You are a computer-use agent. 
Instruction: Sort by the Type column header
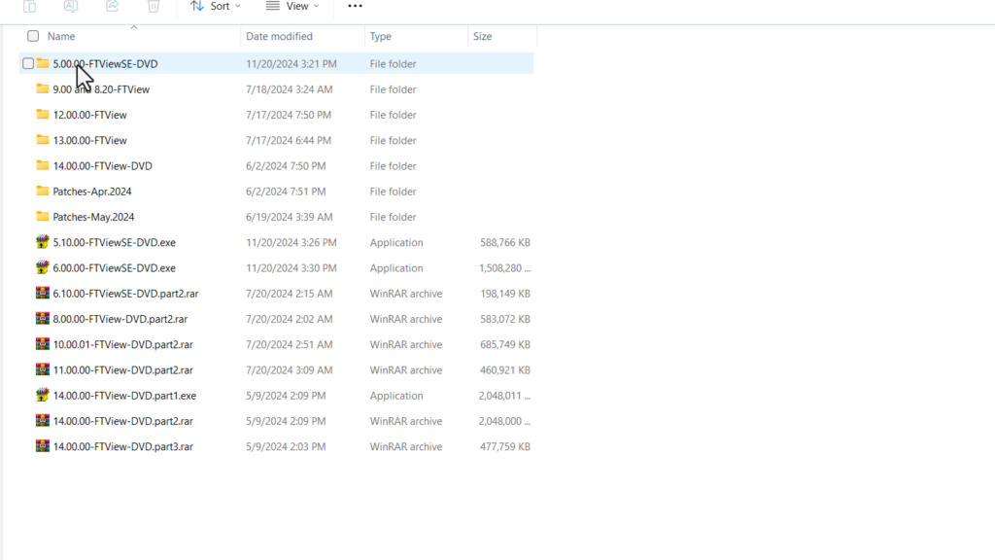point(381,36)
